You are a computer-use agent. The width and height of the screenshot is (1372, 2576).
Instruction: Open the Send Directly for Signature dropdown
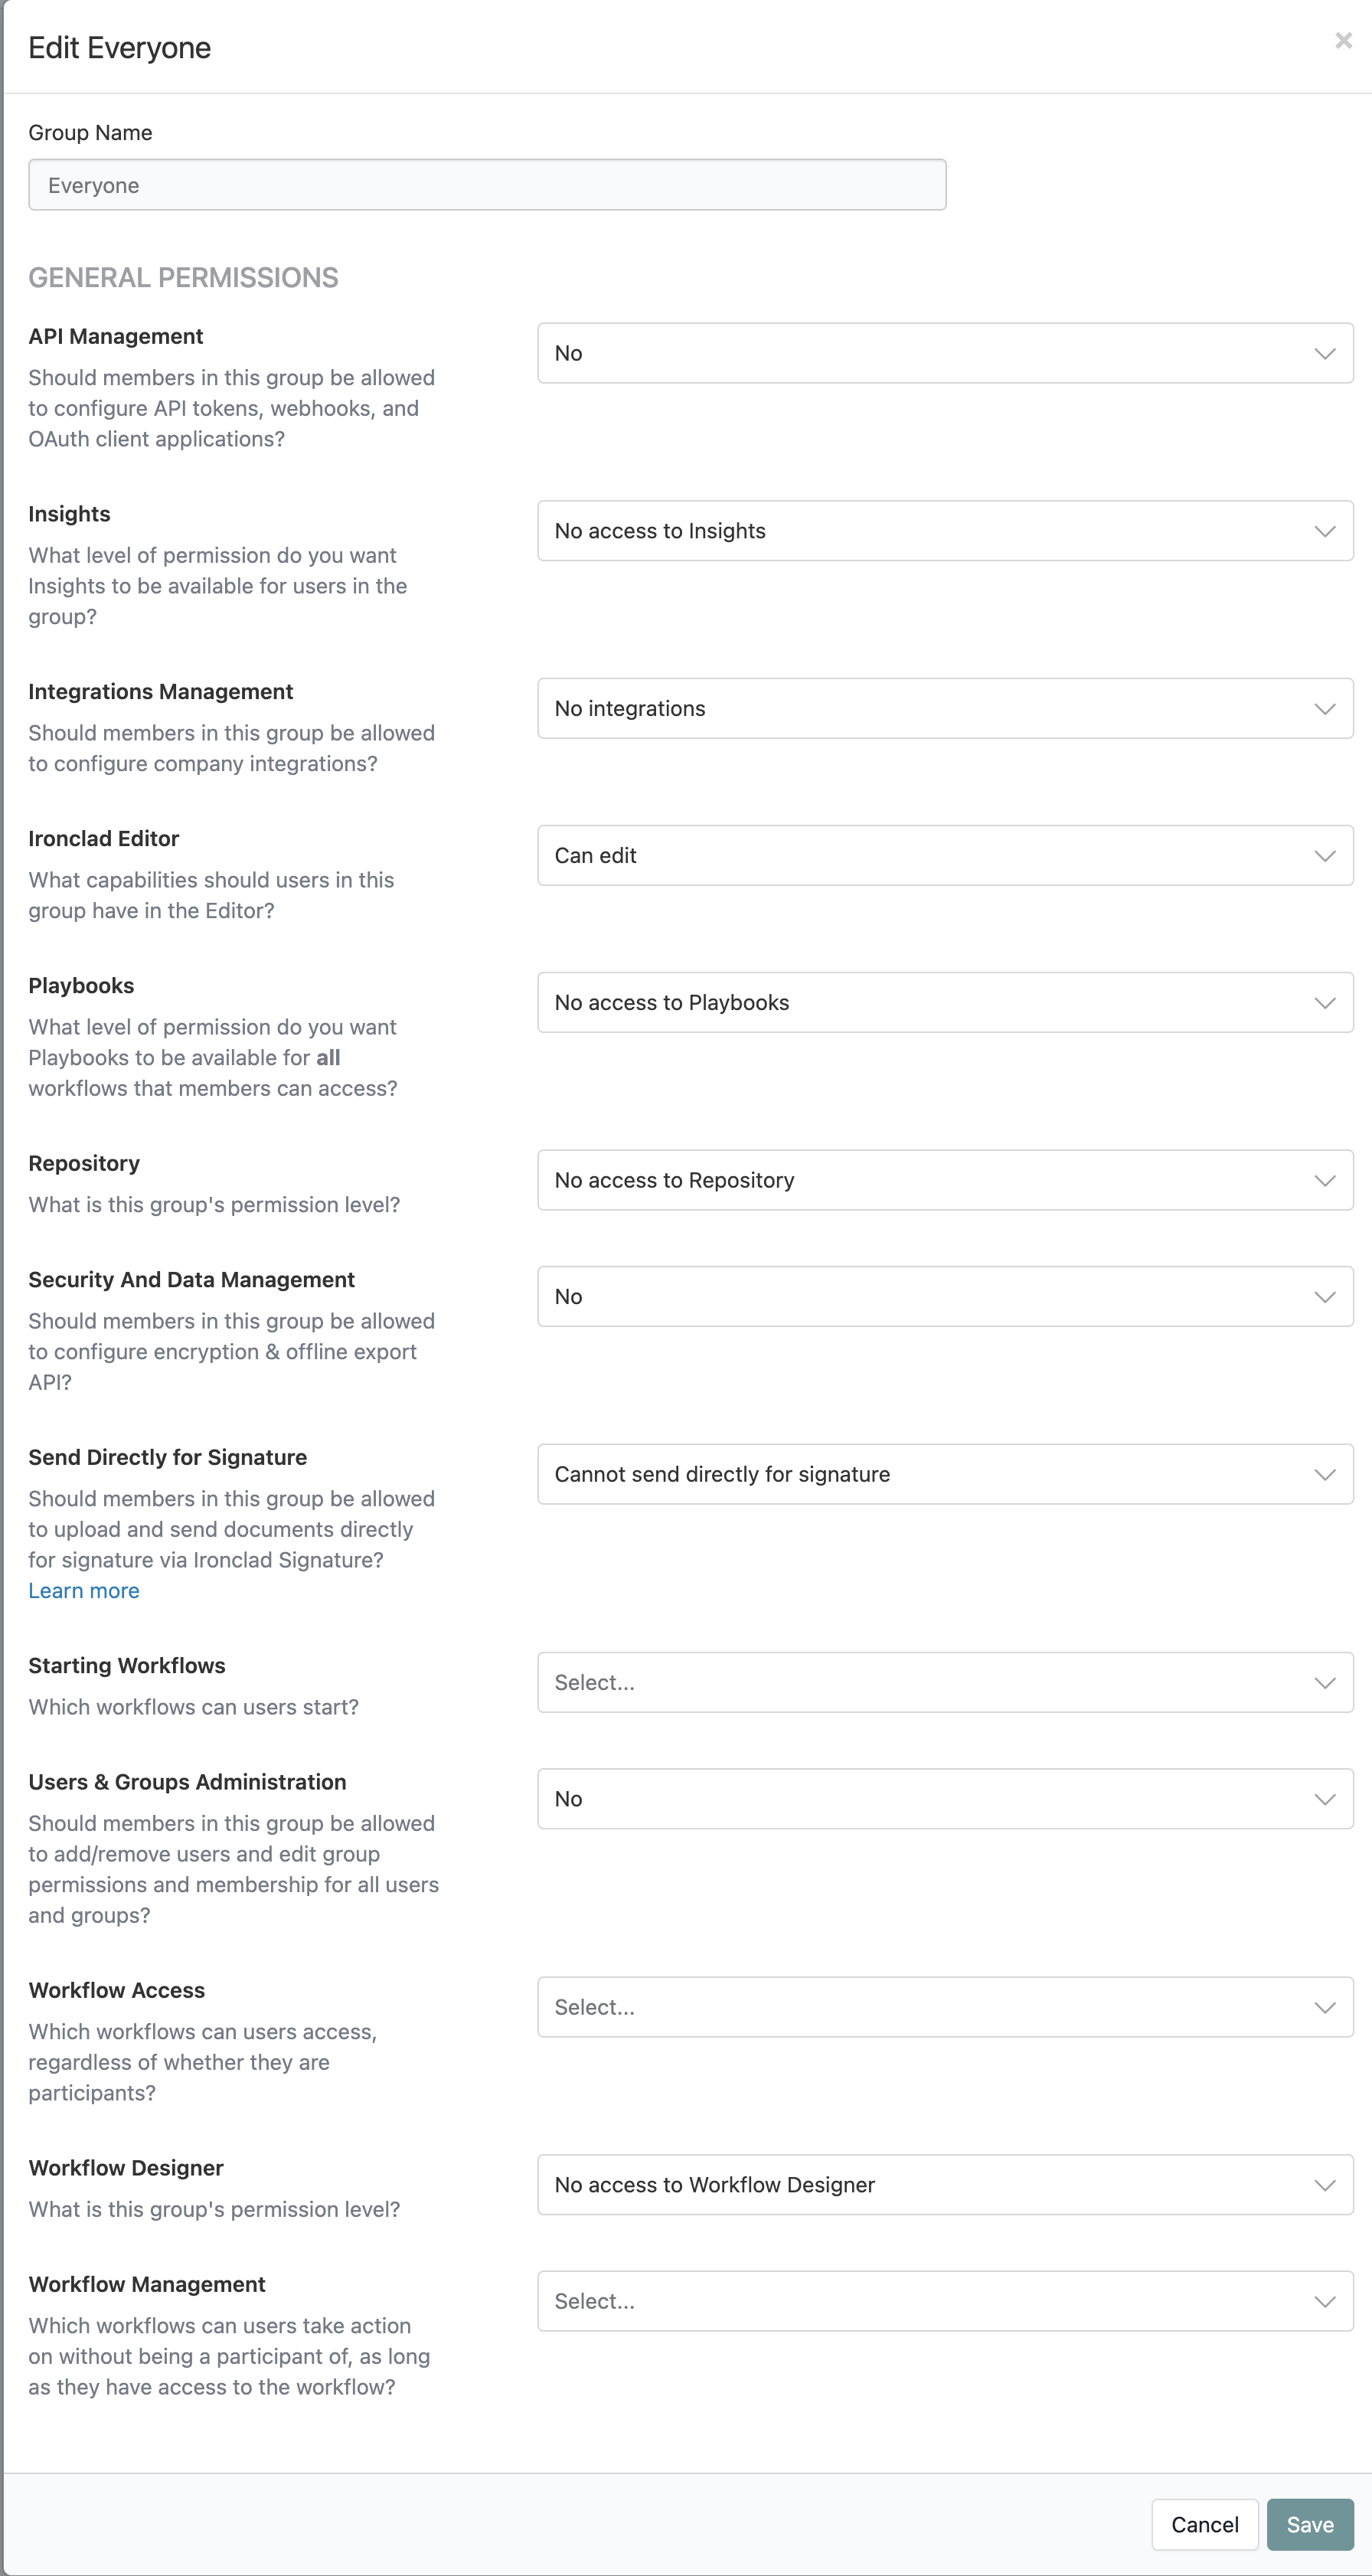click(945, 1474)
